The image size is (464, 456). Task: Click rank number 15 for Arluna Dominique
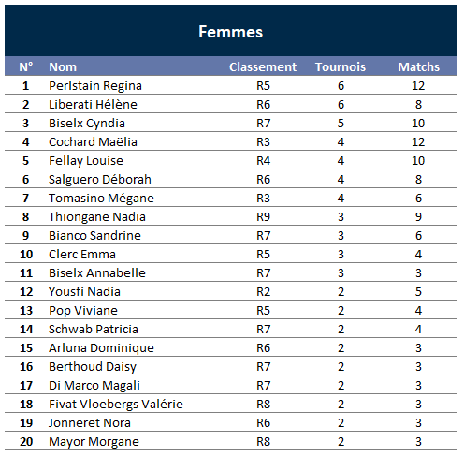coord(26,347)
